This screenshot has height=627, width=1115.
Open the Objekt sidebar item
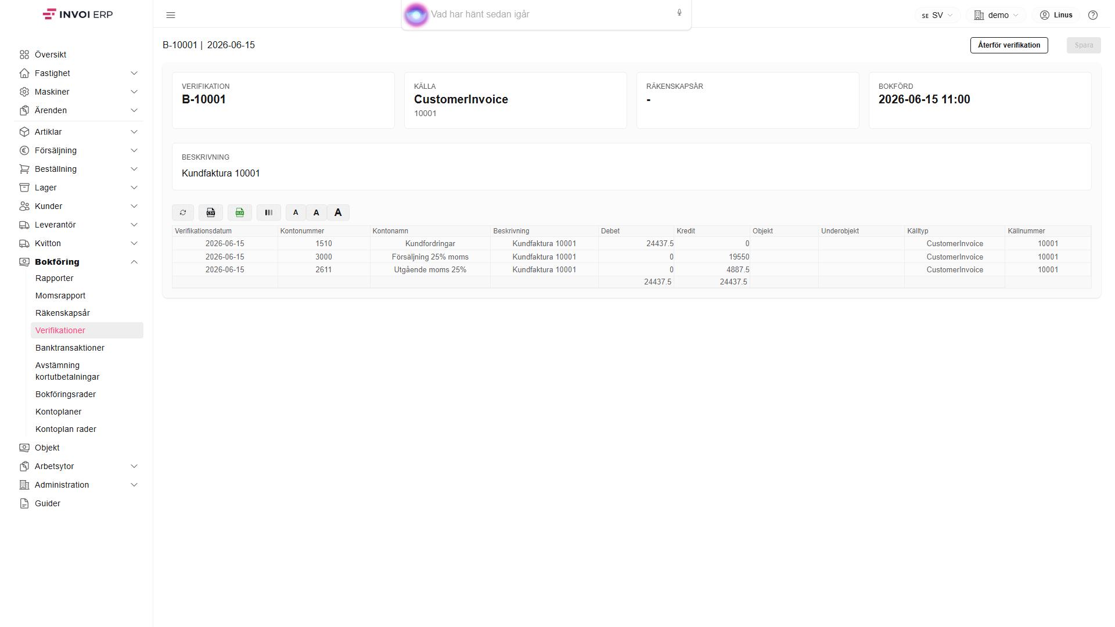(78, 448)
